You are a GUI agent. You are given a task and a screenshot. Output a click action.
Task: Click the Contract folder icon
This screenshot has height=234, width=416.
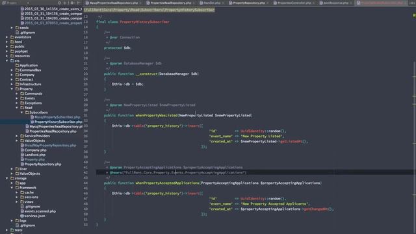(18, 79)
